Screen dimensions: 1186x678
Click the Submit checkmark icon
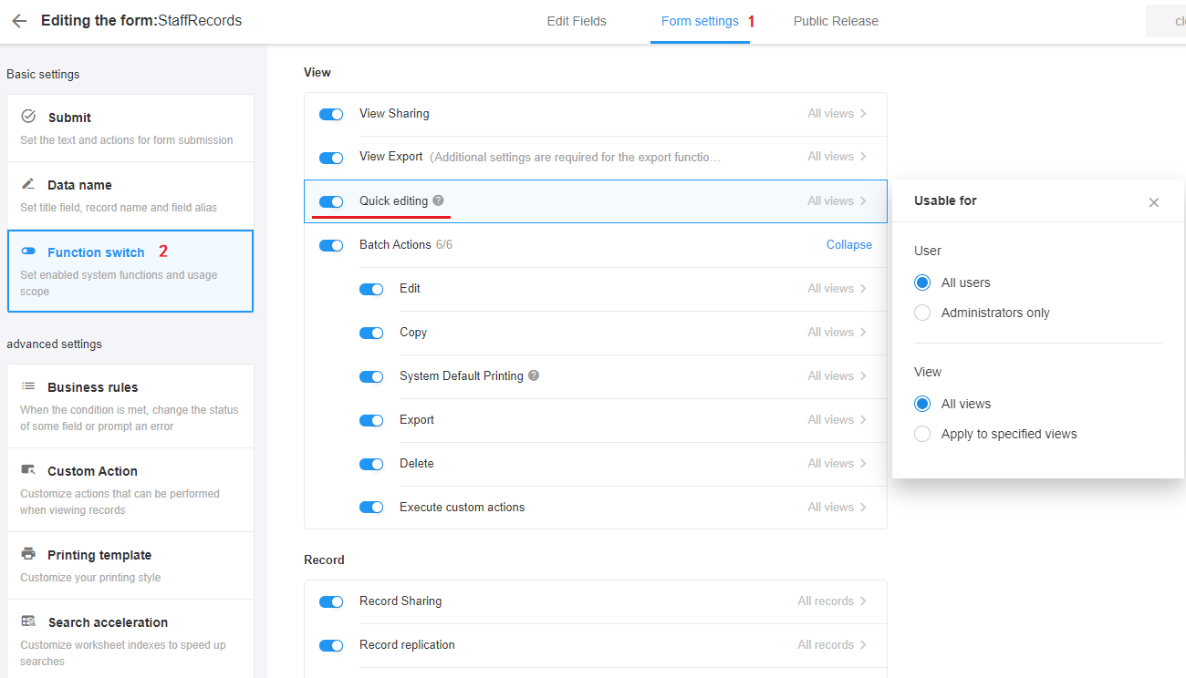[28, 117]
